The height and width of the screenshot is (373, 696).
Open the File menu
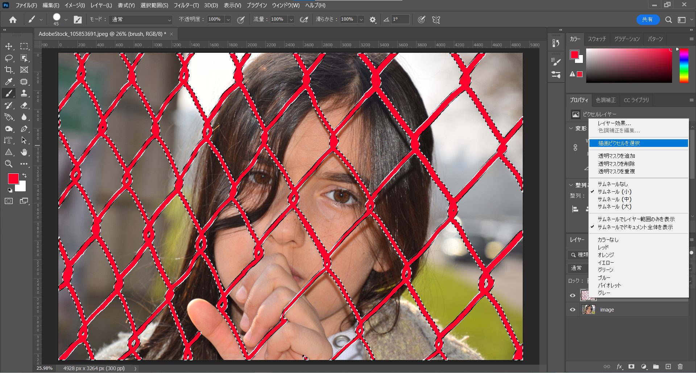pyautogui.click(x=26, y=5)
